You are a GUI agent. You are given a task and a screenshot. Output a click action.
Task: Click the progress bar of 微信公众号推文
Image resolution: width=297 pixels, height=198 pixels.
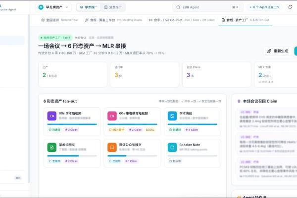coord(132,156)
